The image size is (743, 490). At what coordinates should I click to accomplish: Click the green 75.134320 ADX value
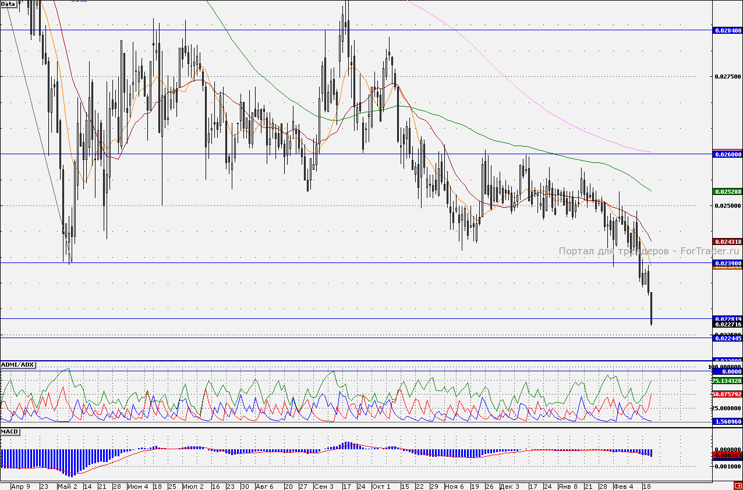727,381
